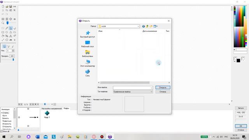Select the paint bucket fill tool
Image resolution: width=249 pixels, height=140 pixels.
click(x=3, y=36)
